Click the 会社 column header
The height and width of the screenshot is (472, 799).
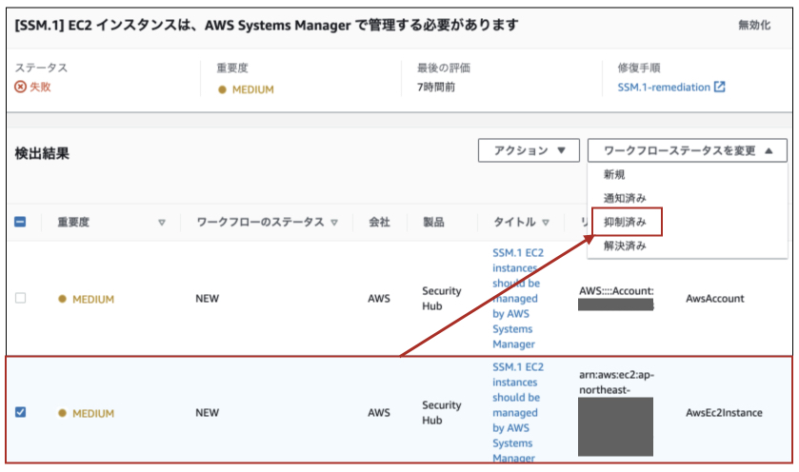click(x=379, y=222)
